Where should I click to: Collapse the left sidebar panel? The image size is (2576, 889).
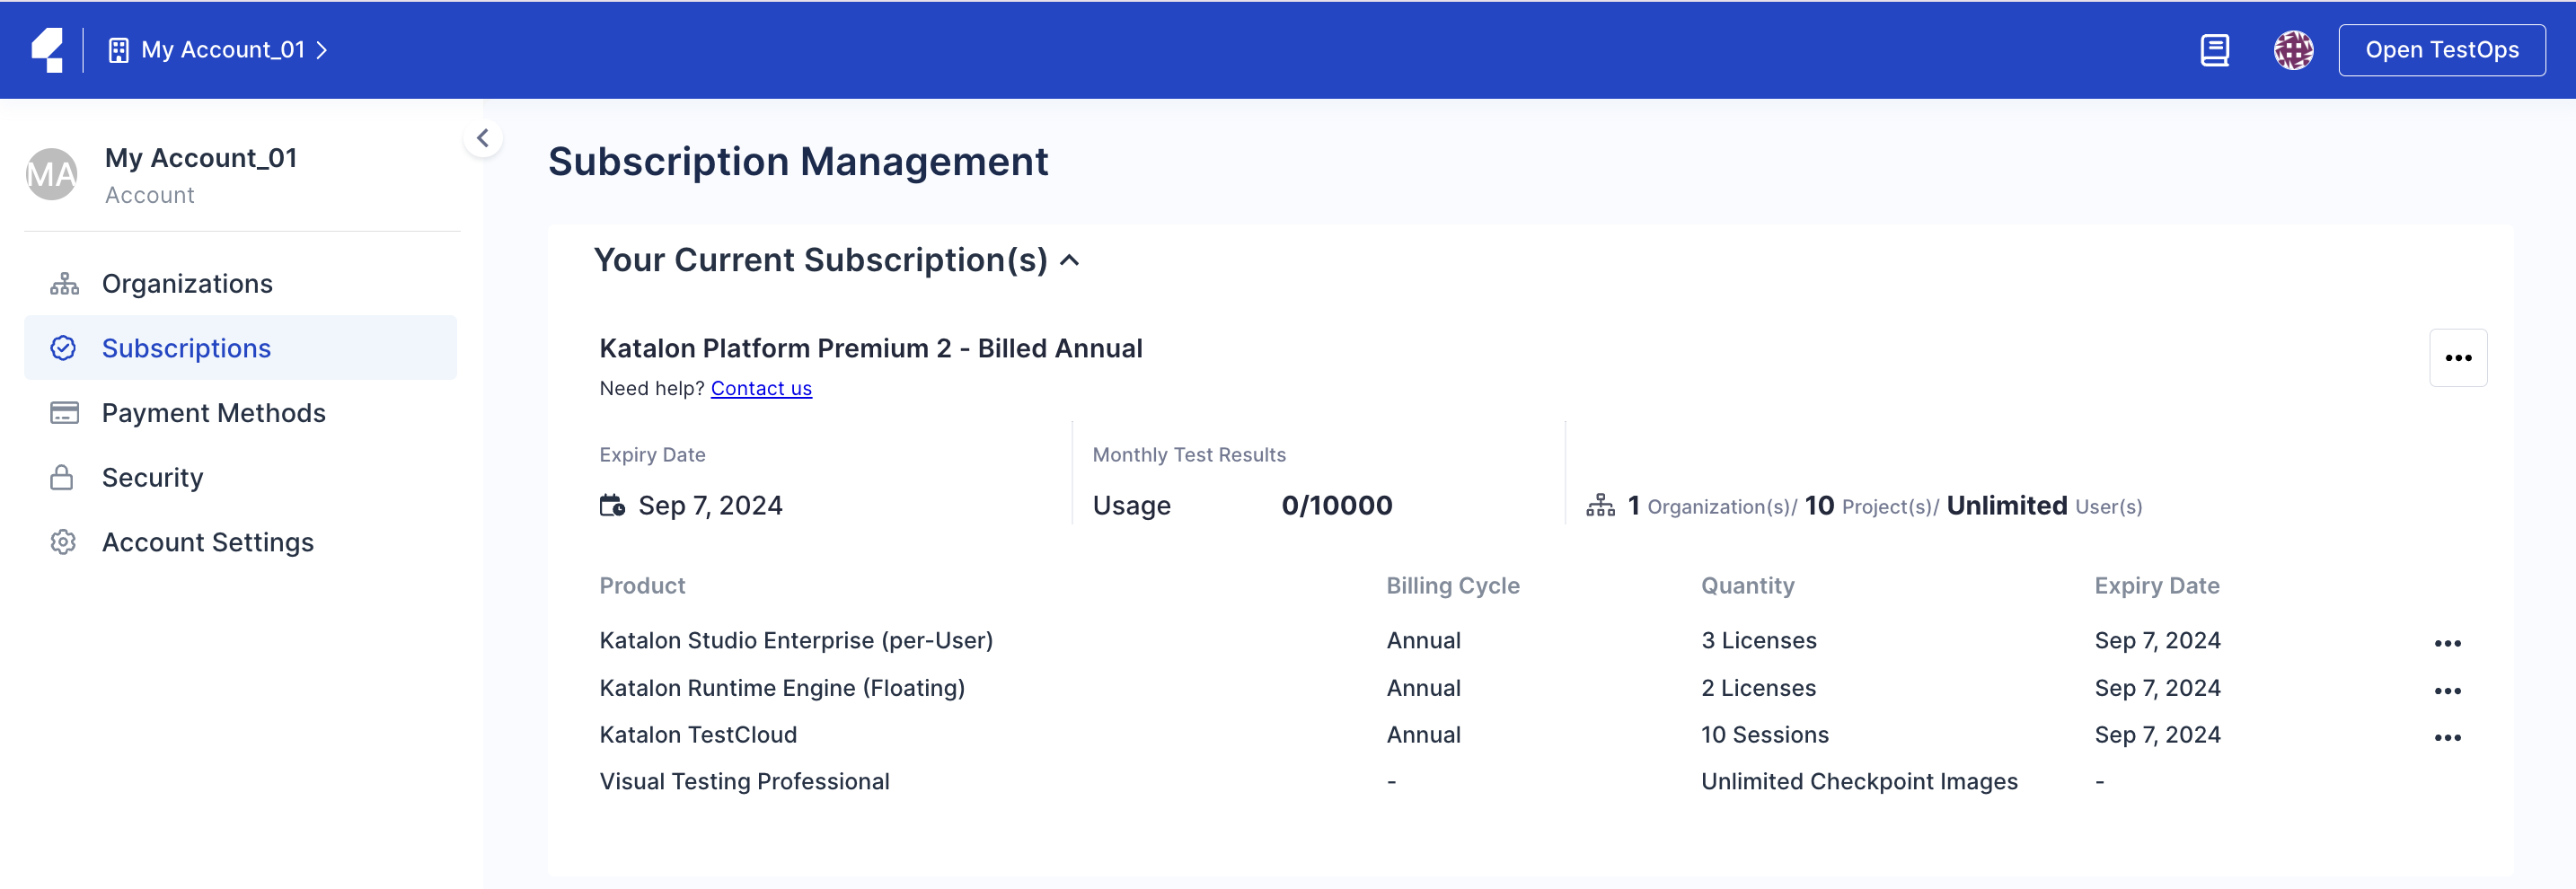click(x=483, y=138)
